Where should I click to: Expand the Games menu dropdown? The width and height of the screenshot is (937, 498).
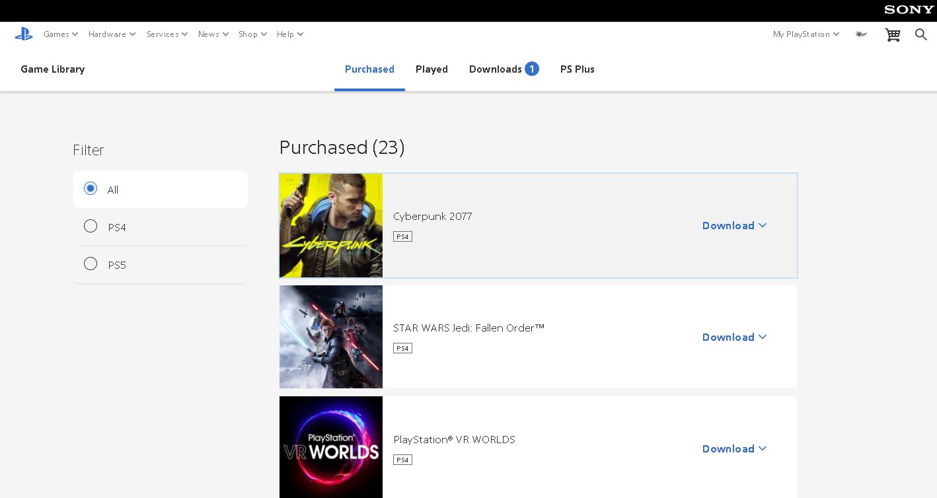tap(61, 34)
